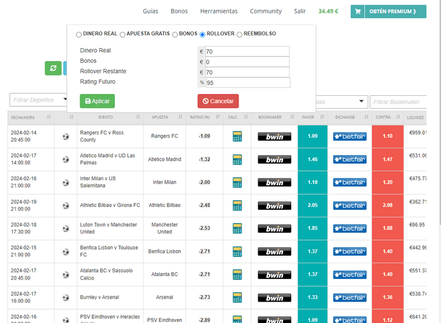
Task: Open the Guías menu
Action: coord(150,11)
